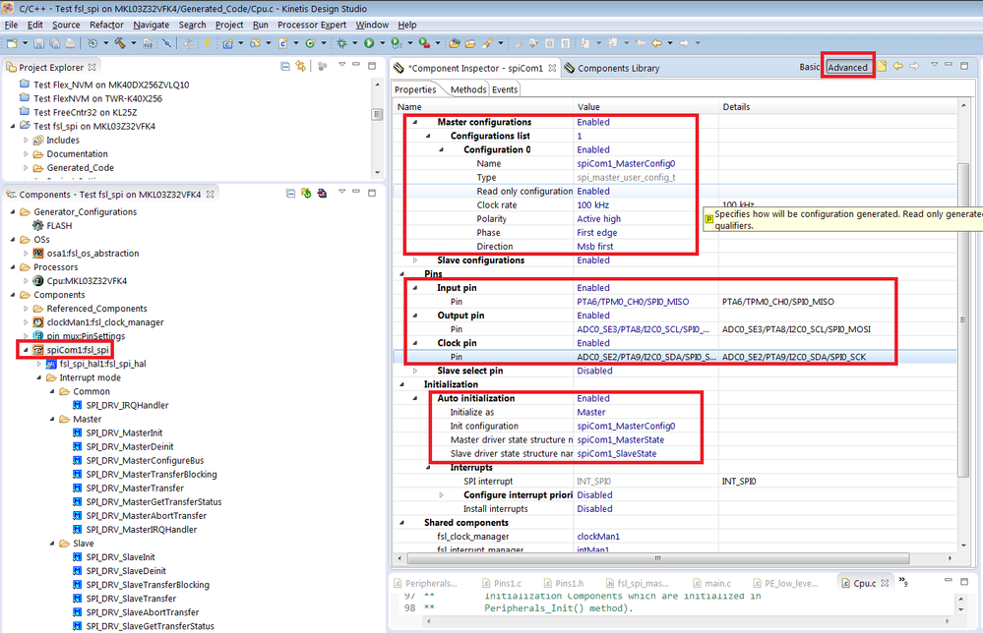Viewport: 983px width, 633px height.
Task: Click the green Run button in toolbar
Action: 369,43
